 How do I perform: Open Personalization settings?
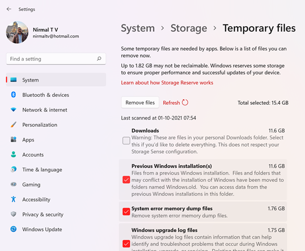[56, 125]
